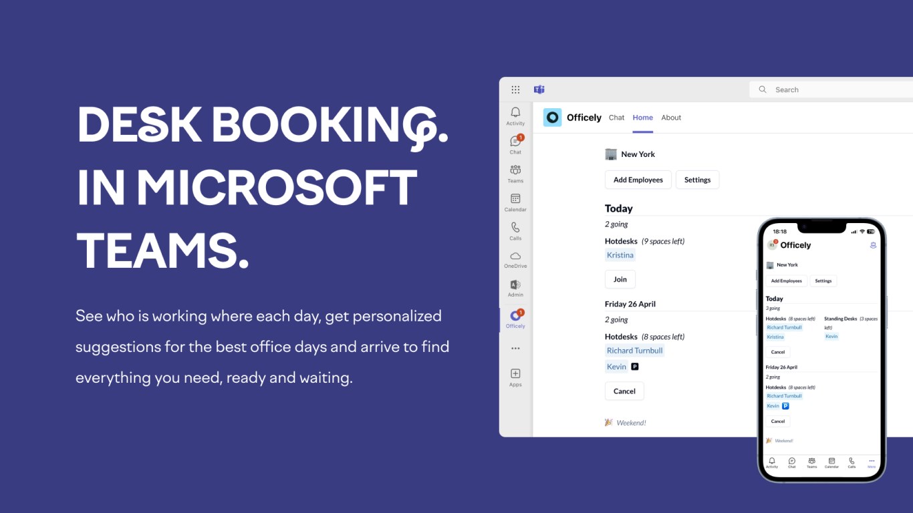Open OneDrive in the desktop sidebar
The height and width of the screenshot is (513, 913).
[x=515, y=260]
